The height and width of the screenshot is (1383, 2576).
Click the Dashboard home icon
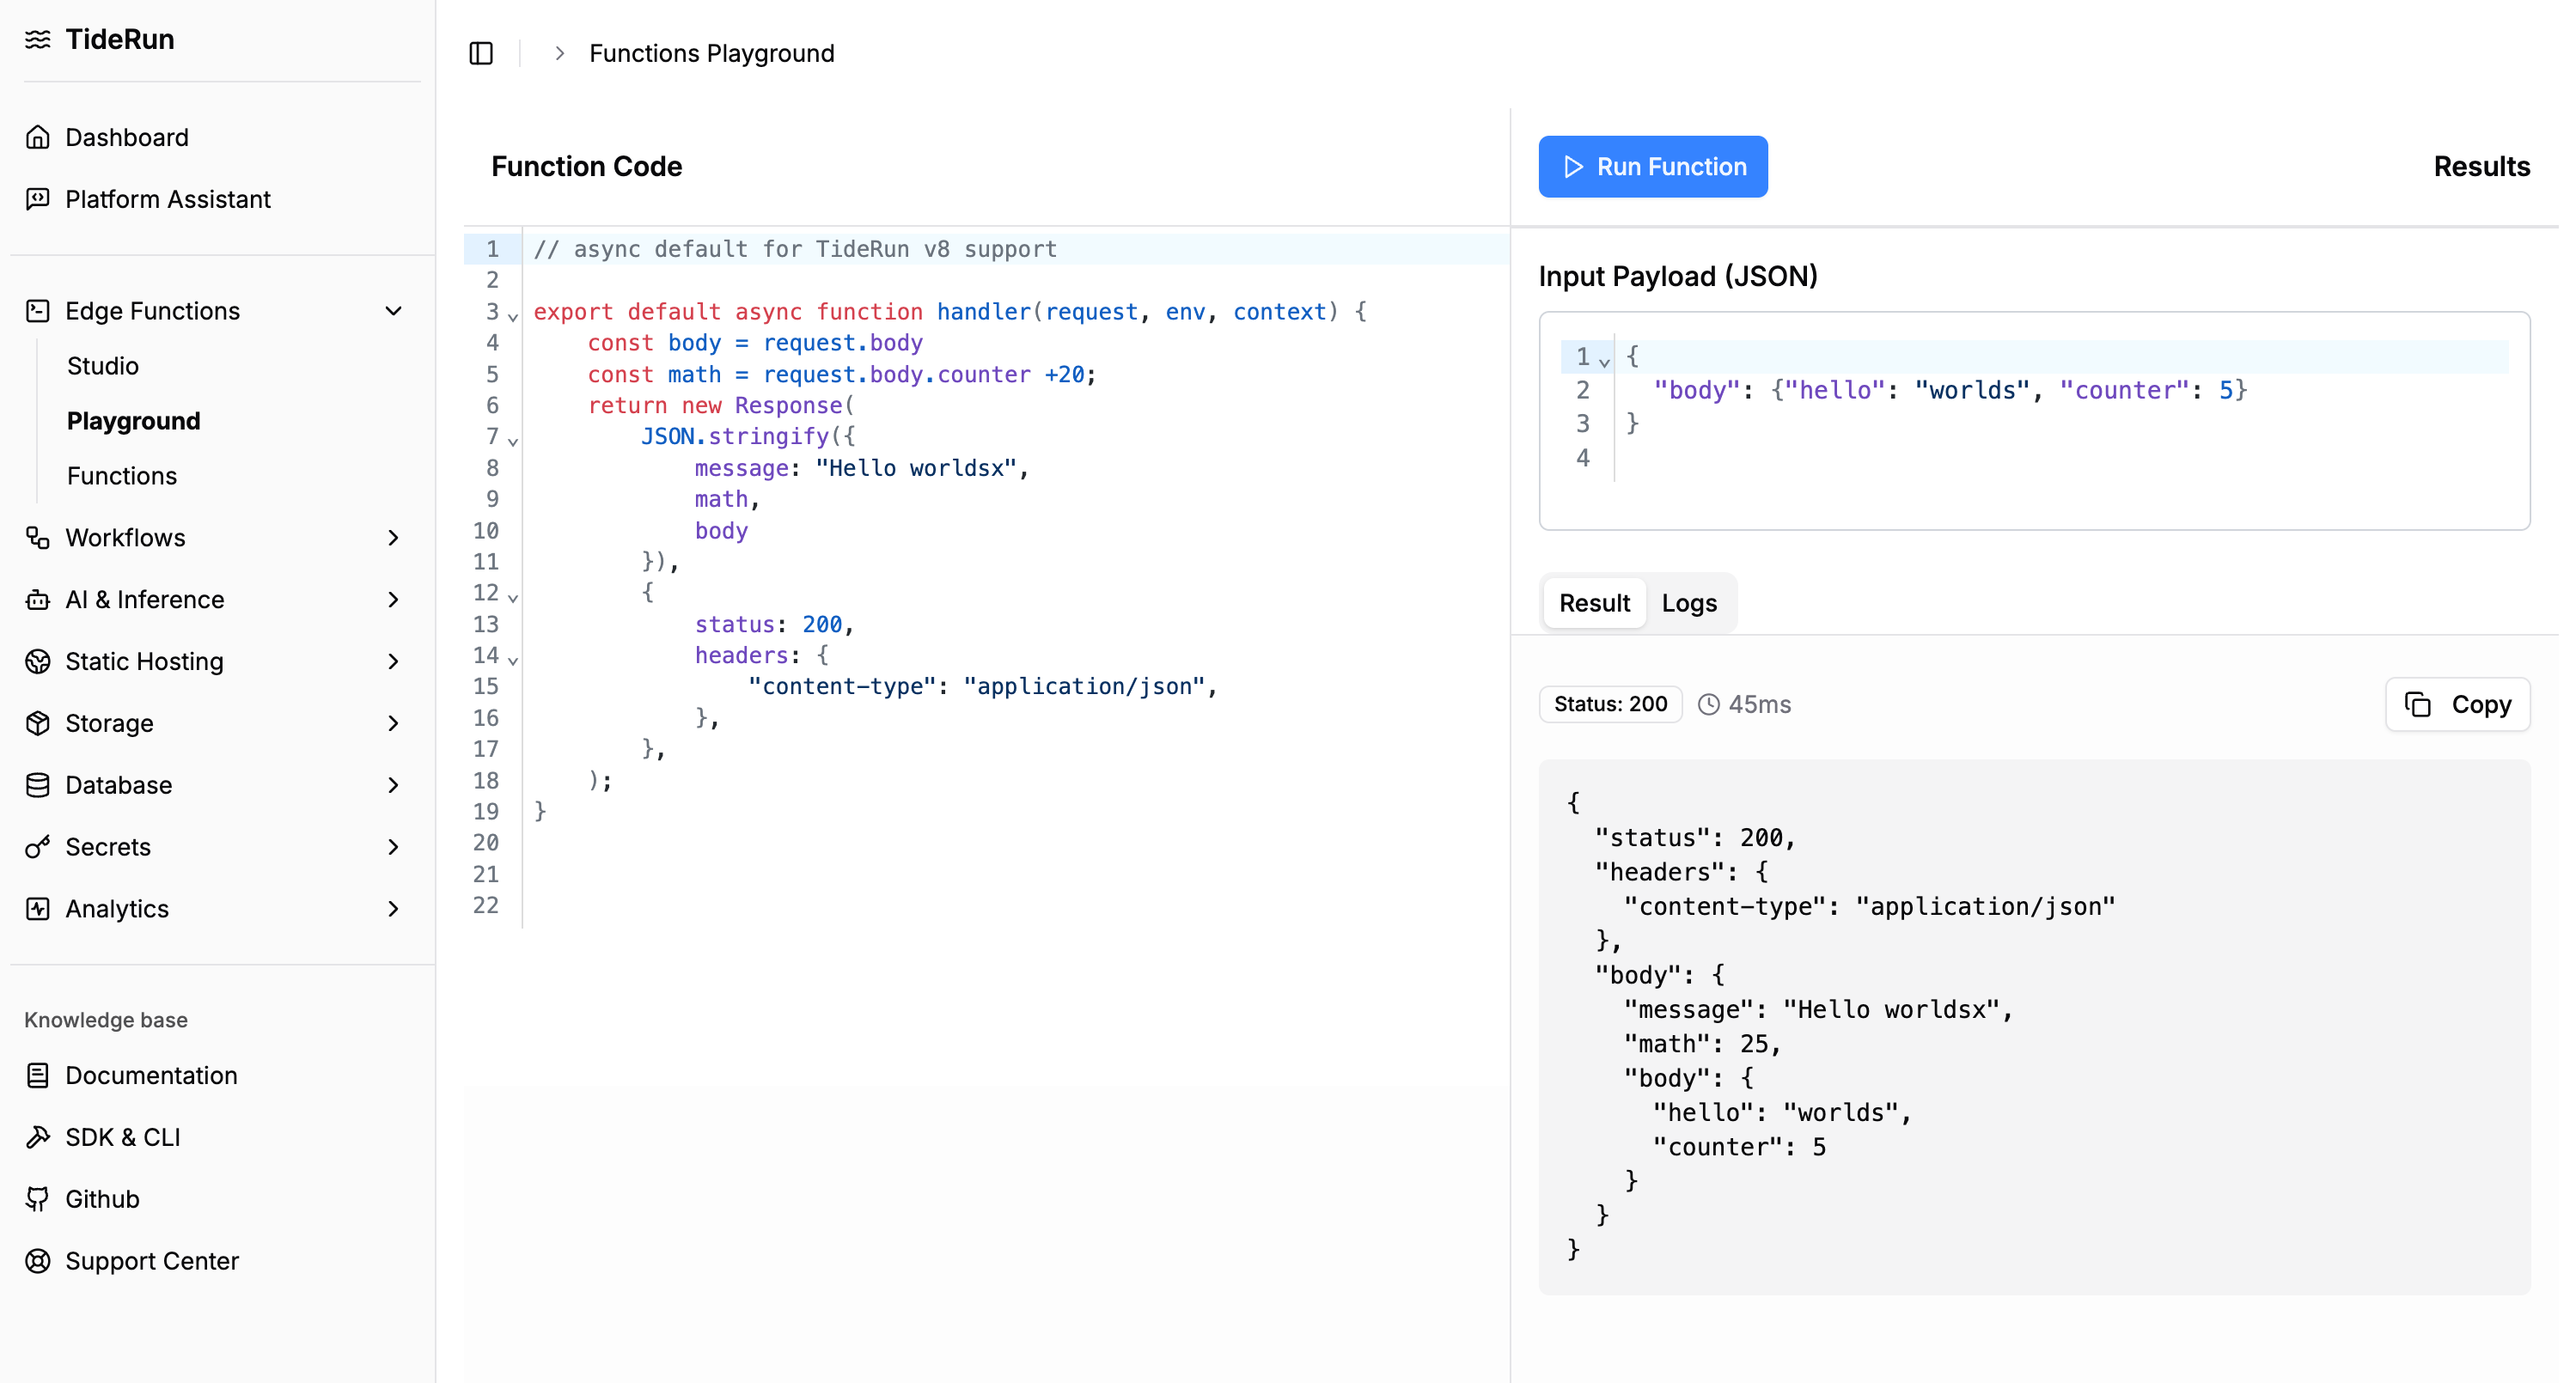click(38, 137)
